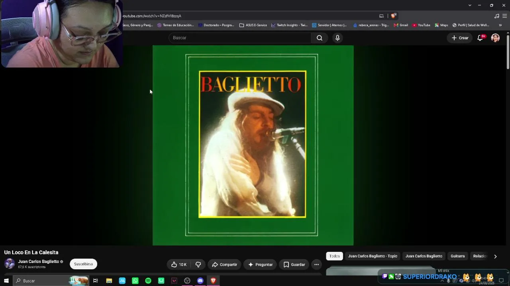This screenshot has width=510, height=286.
Task: Focus the YouTube Buscar search field
Action: coord(240,38)
